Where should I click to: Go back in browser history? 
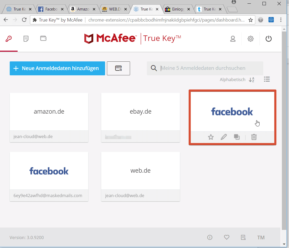coord(6,20)
